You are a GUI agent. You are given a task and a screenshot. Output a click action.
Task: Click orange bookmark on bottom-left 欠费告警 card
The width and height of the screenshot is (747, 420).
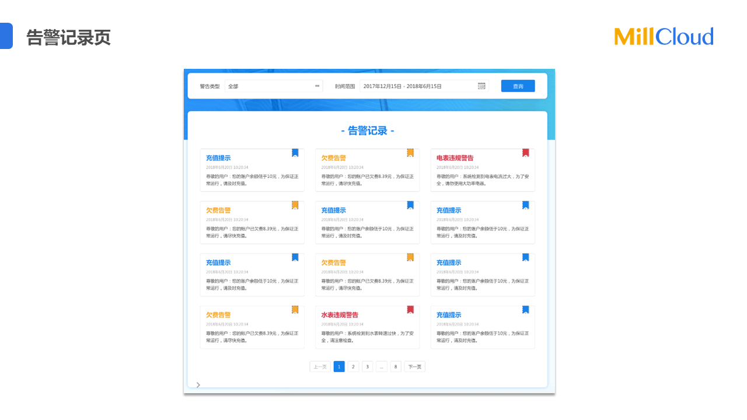pyautogui.click(x=295, y=310)
